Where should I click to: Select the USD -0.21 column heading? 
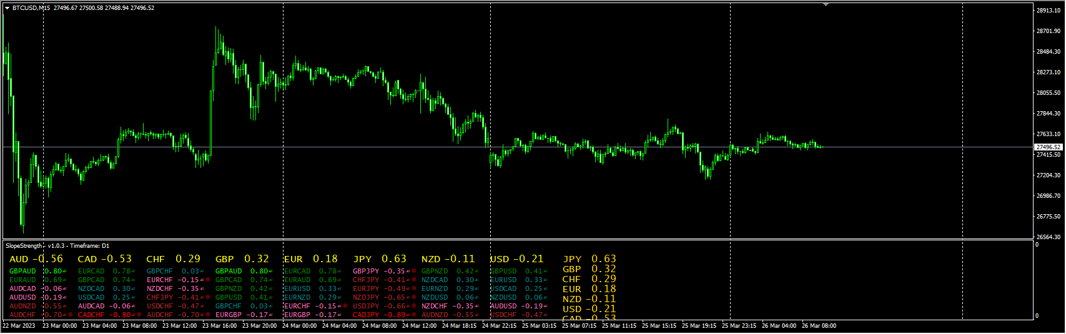coord(516,259)
